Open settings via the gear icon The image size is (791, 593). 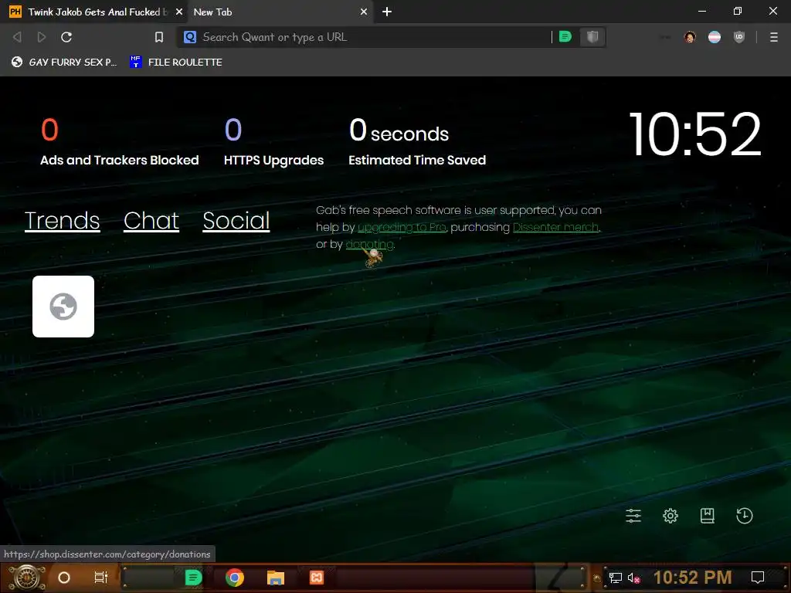670,515
